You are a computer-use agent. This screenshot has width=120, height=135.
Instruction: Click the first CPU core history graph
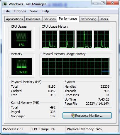(50, 39)
